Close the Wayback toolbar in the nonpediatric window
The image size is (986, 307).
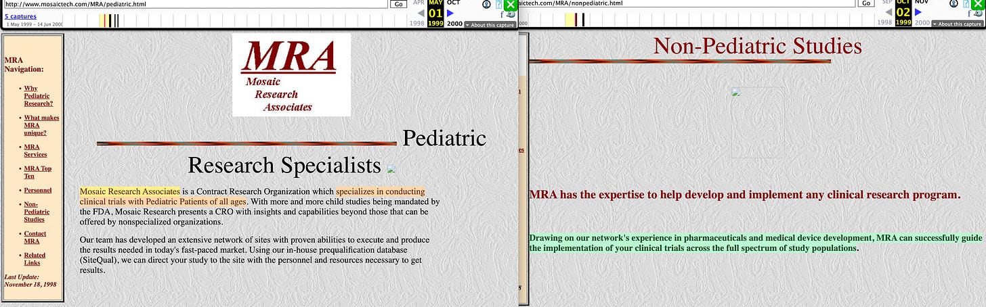[x=979, y=5]
